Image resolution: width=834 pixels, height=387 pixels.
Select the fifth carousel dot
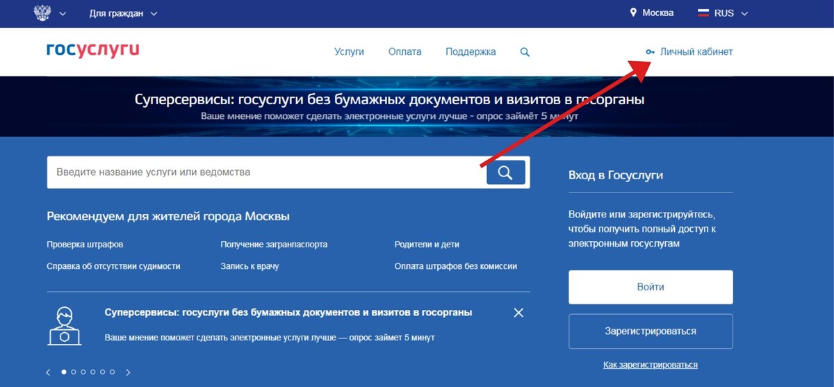tap(103, 372)
